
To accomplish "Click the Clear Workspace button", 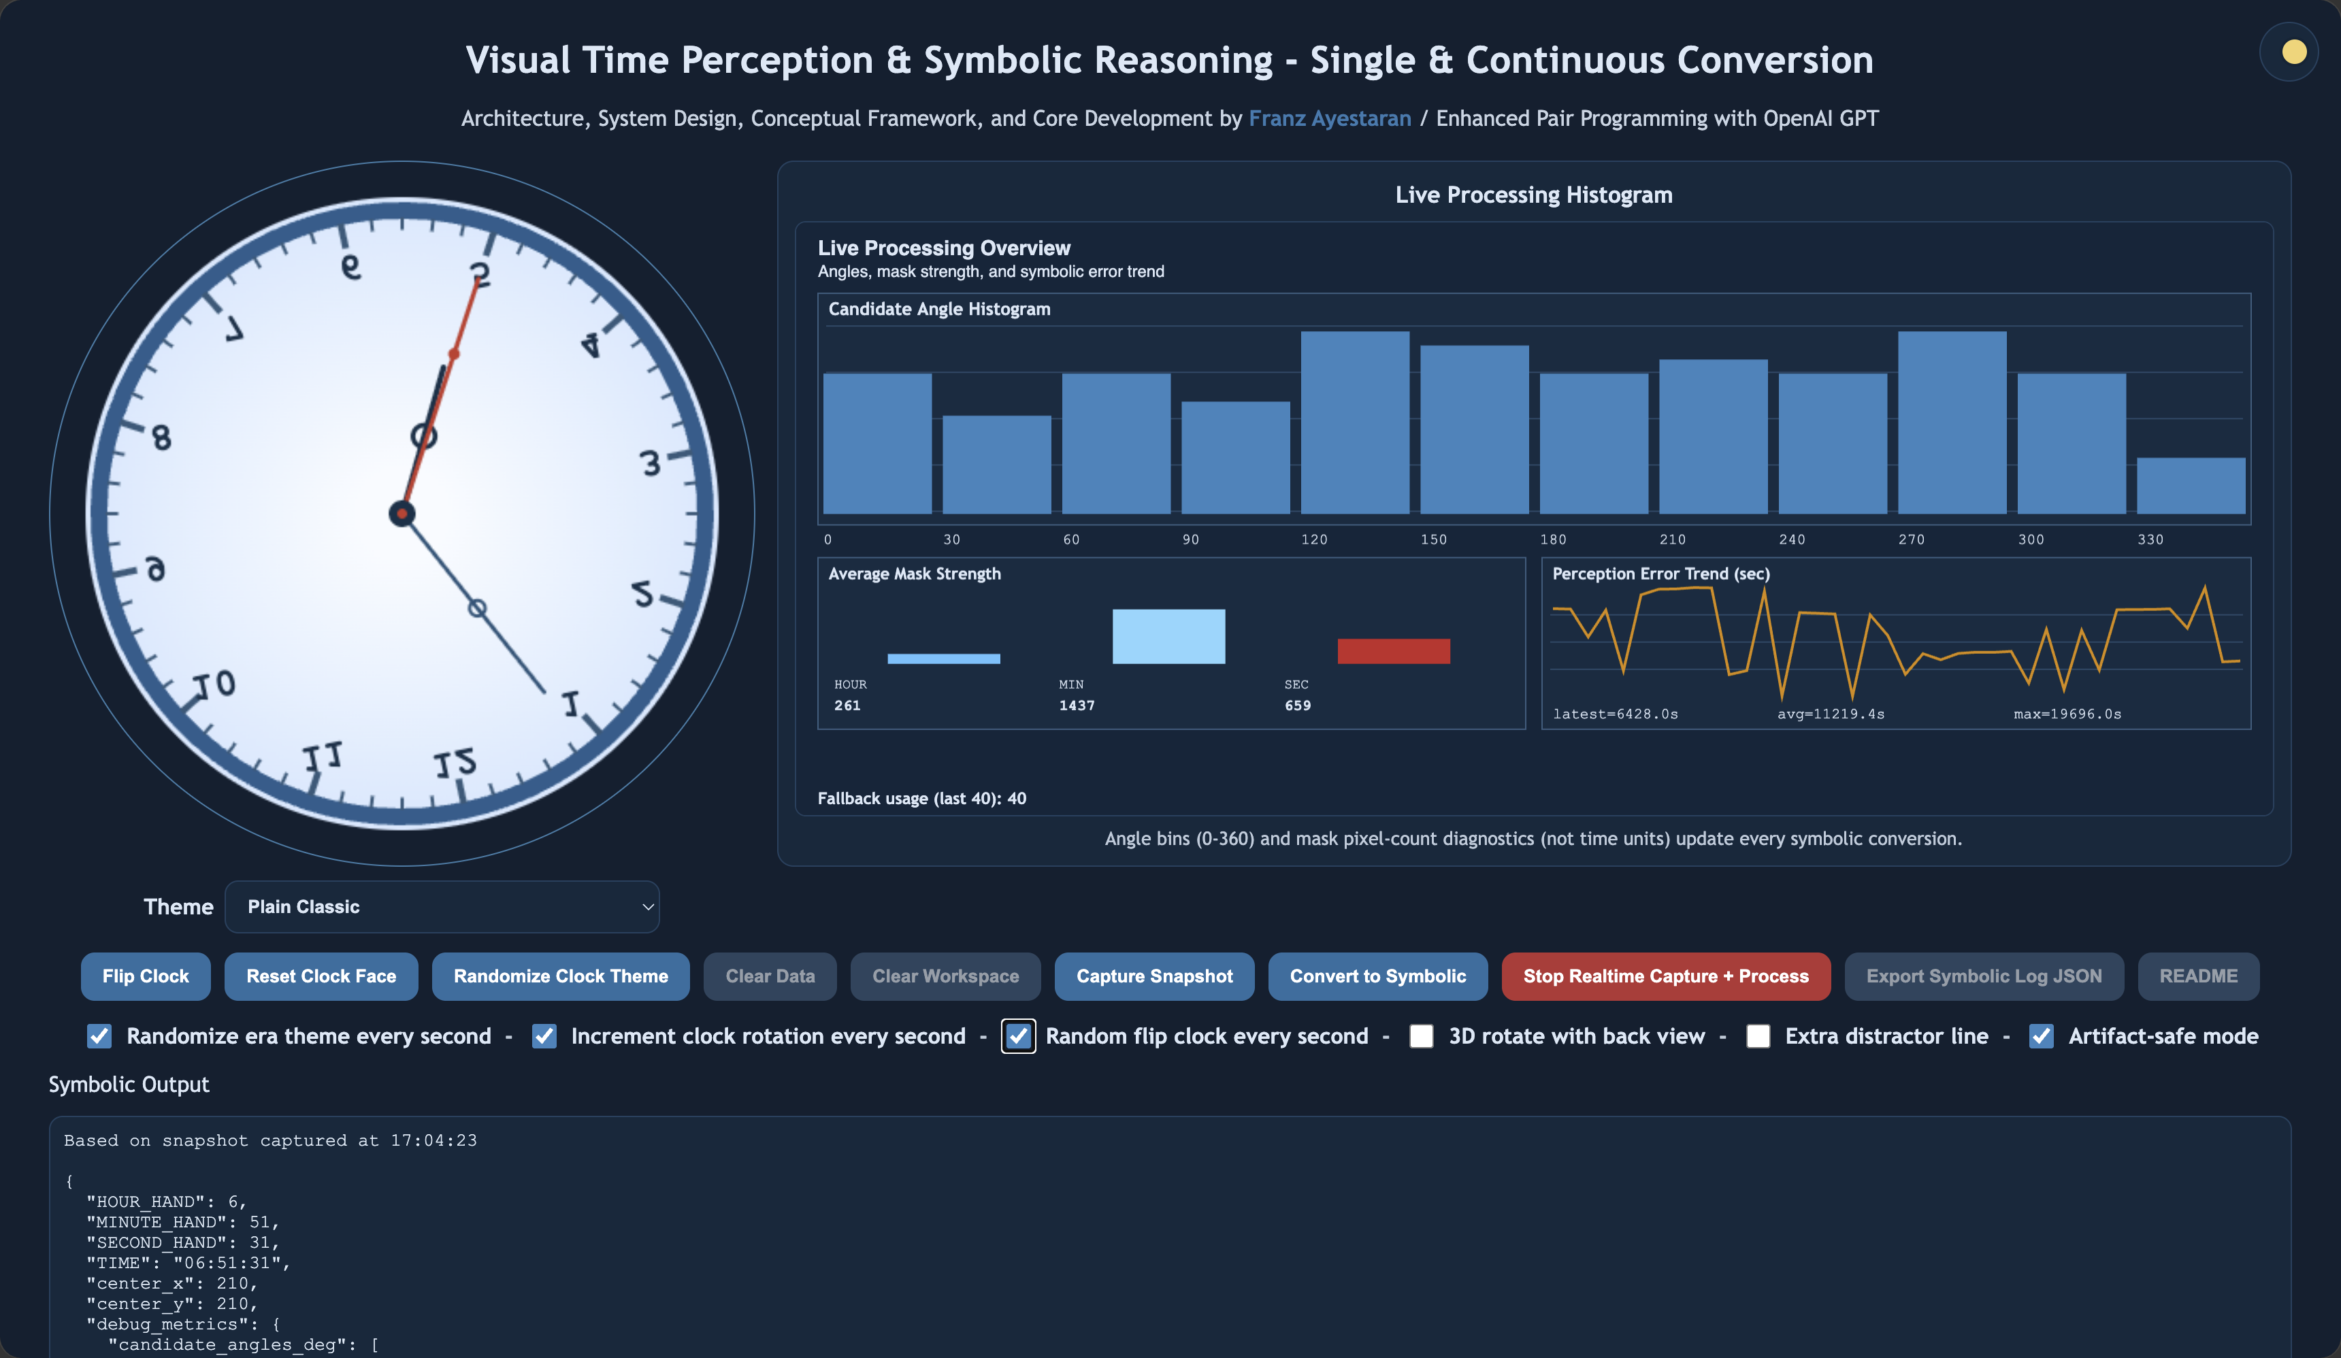I will [946, 976].
